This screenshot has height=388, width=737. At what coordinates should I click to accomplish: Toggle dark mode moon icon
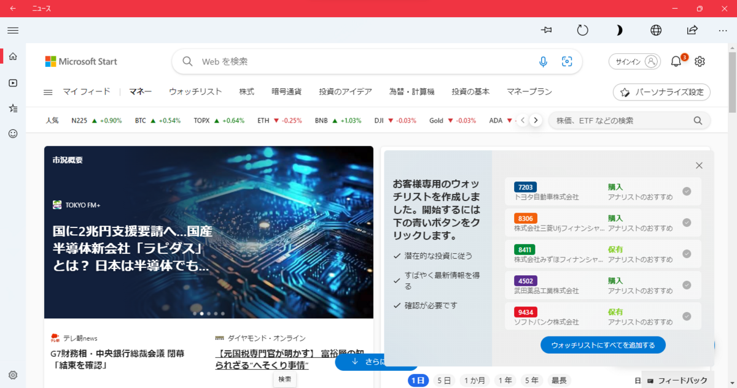[x=619, y=30]
